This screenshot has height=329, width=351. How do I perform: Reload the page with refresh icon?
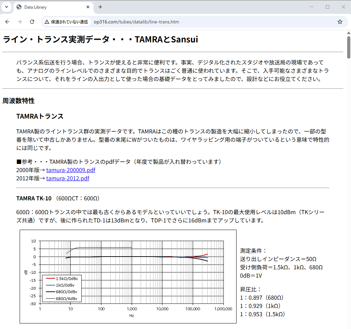point(32,22)
